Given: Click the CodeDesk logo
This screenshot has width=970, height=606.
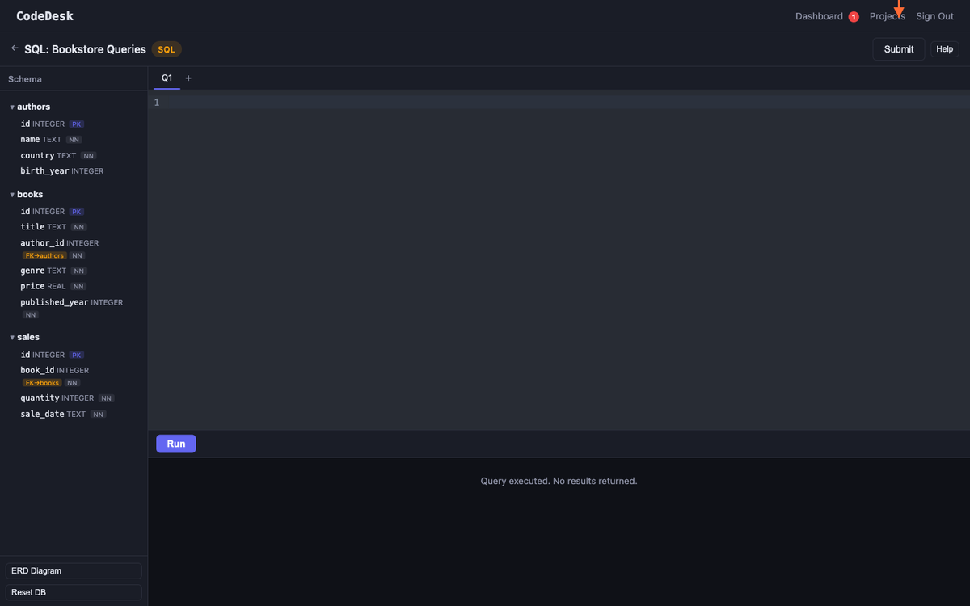Looking at the screenshot, I should 44,16.
